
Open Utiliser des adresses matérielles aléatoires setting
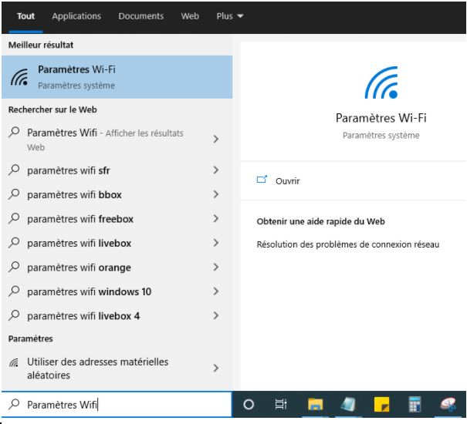tap(117, 368)
